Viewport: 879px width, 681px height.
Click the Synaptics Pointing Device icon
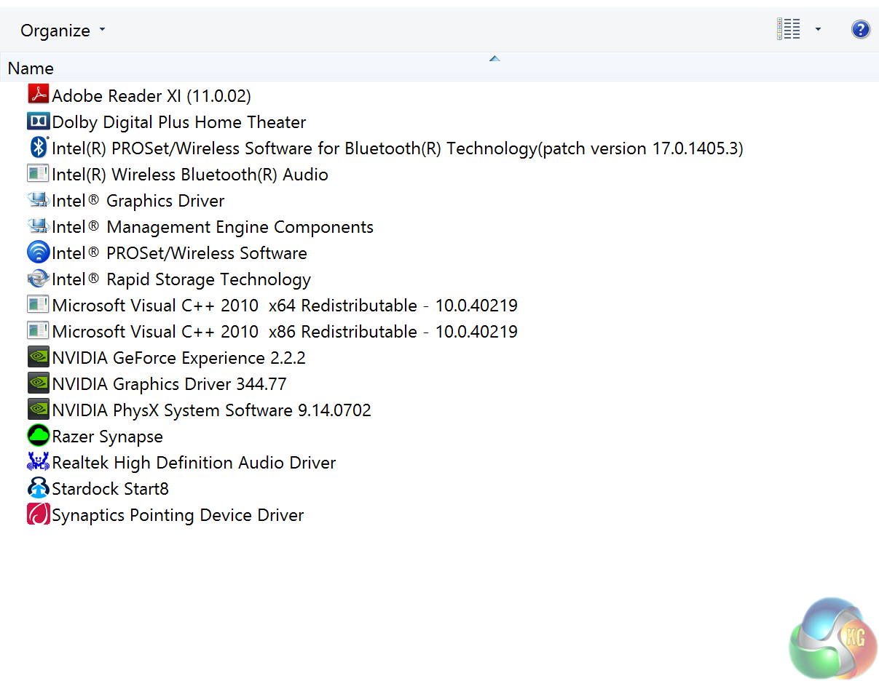(x=38, y=514)
